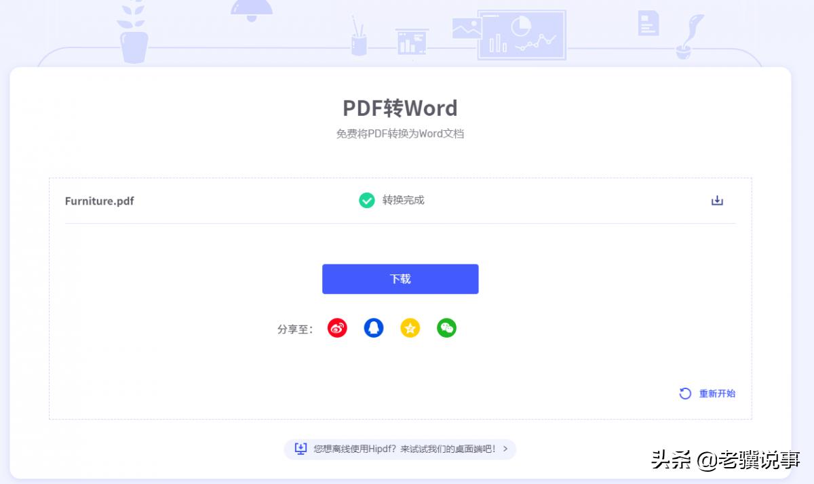Click the desktop download icon in the banner
814x484 pixels.
301,449
